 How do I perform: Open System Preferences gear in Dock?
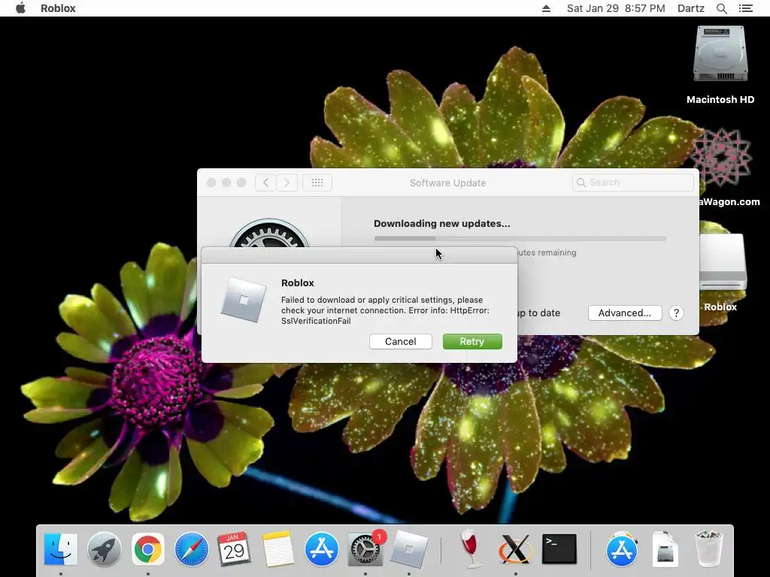pyautogui.click(x=365, y=549)
